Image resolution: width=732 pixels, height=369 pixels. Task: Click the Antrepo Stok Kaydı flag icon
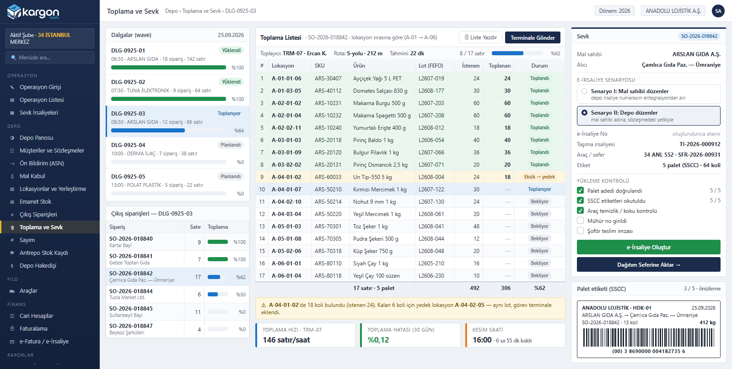click(x=12, y=253)
